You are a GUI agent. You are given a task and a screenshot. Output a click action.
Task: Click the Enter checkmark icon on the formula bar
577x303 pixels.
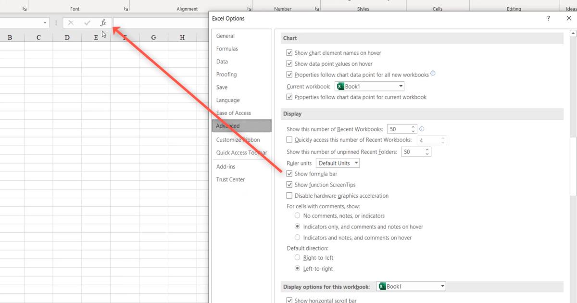[87, 22]
